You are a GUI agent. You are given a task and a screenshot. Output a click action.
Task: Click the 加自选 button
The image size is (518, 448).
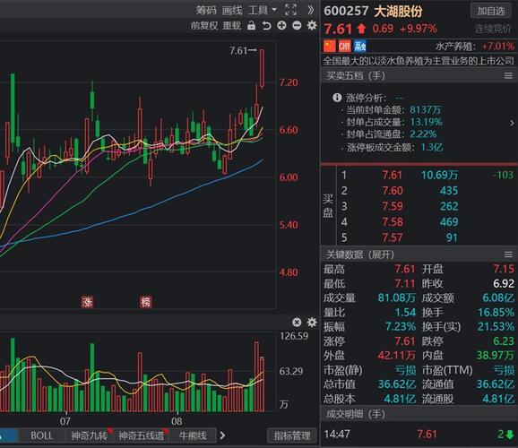pyautogui.click(x=491, y=12)
